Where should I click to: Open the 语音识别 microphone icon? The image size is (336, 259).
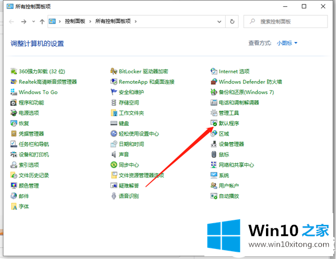coord(114,196)
